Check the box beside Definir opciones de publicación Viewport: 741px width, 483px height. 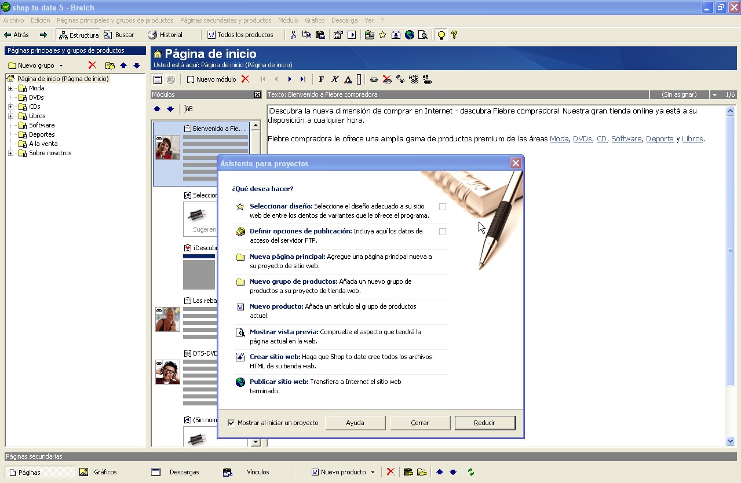coord(443,232)
